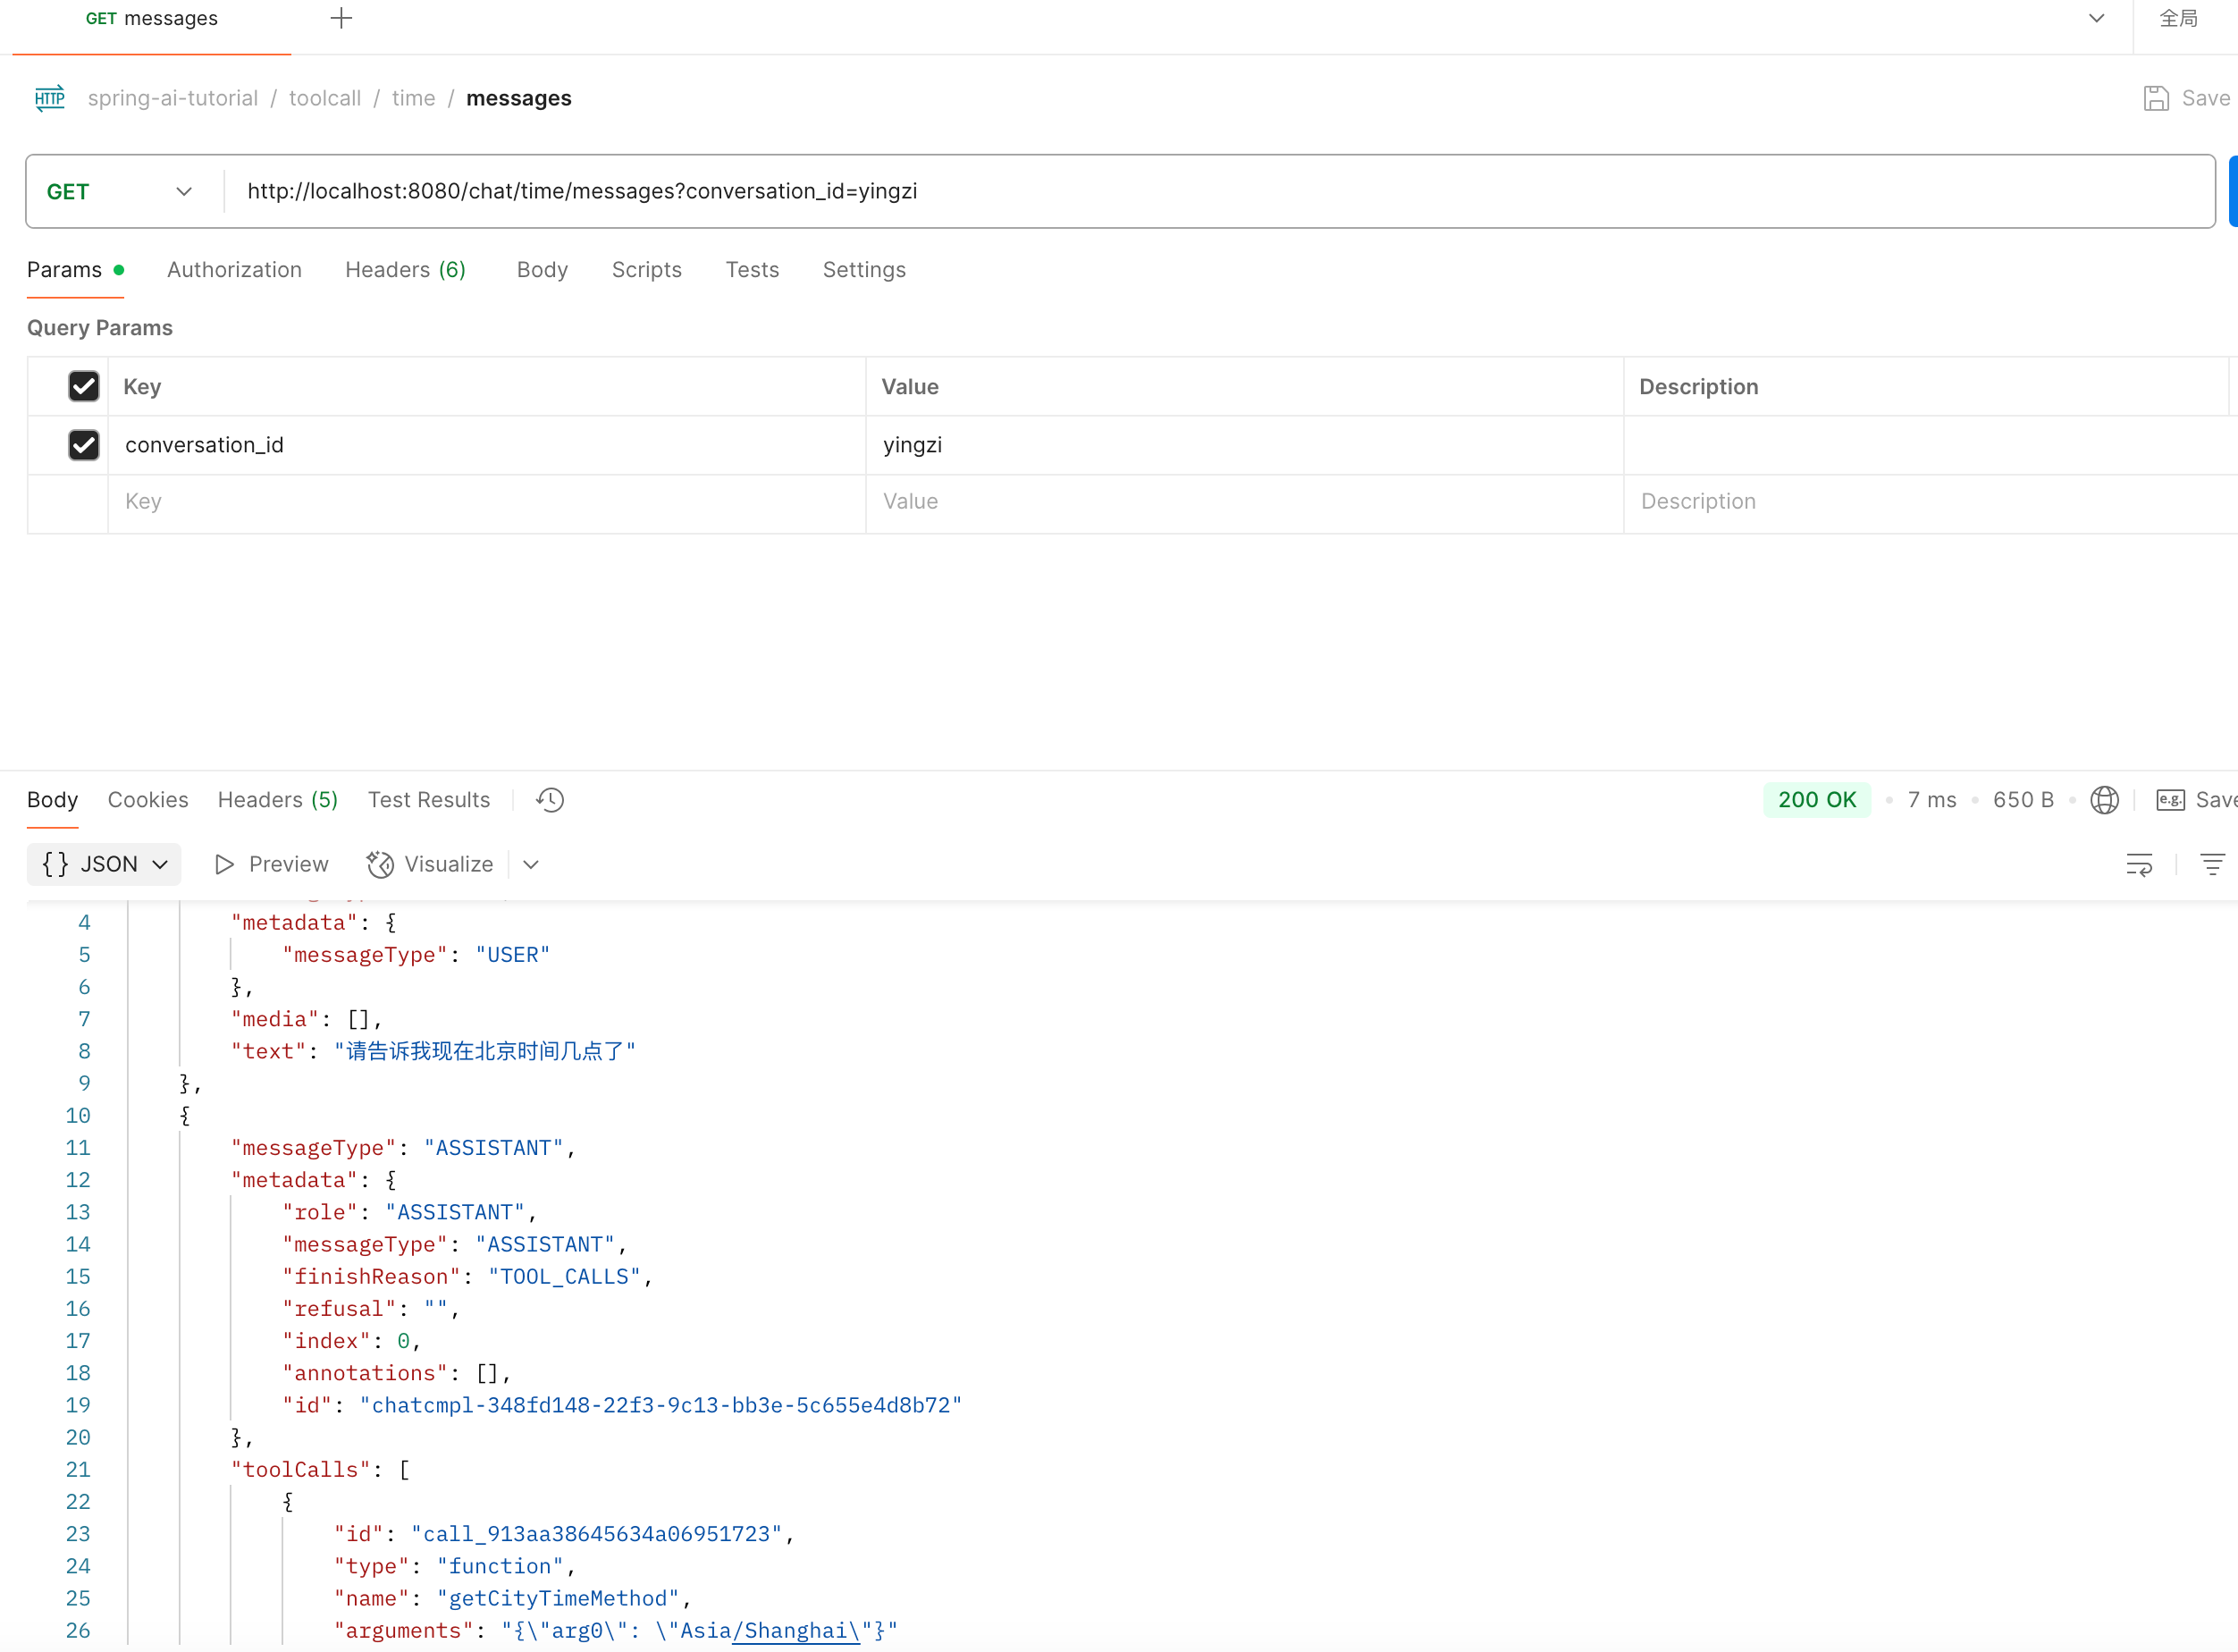Screen dimensions: 2238x1652
Task: Save response as example icon
Action: 2170,800
